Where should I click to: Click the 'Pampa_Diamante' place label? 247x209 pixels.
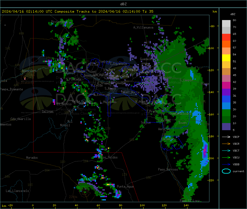[x=11, y=89]
